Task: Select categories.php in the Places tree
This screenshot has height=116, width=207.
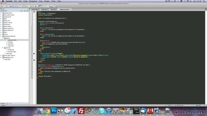Action: tap(12, 40)
